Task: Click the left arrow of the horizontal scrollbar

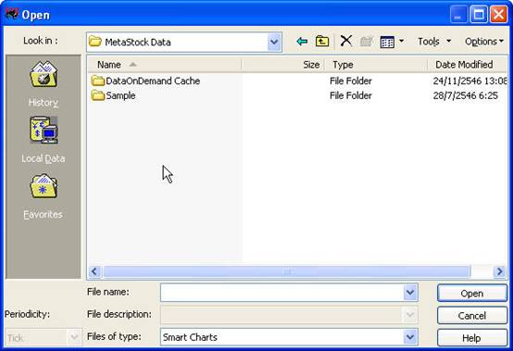Action: pyautogui.click(x=94, y=271)
